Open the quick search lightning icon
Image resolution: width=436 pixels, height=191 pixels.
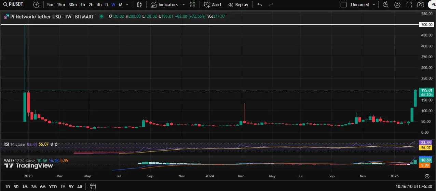tap(385, 5)
